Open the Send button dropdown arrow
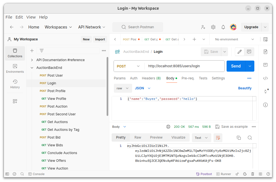Image resolution: width=276 pixels, height=182 pixels. click(x=250, y=66)
